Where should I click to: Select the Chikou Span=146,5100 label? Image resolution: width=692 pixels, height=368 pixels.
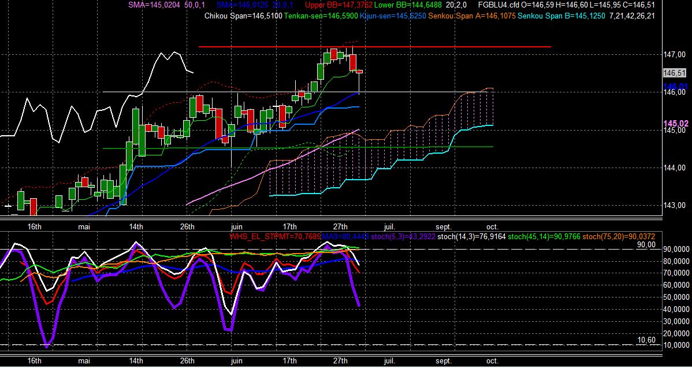(x=244, y=16)
